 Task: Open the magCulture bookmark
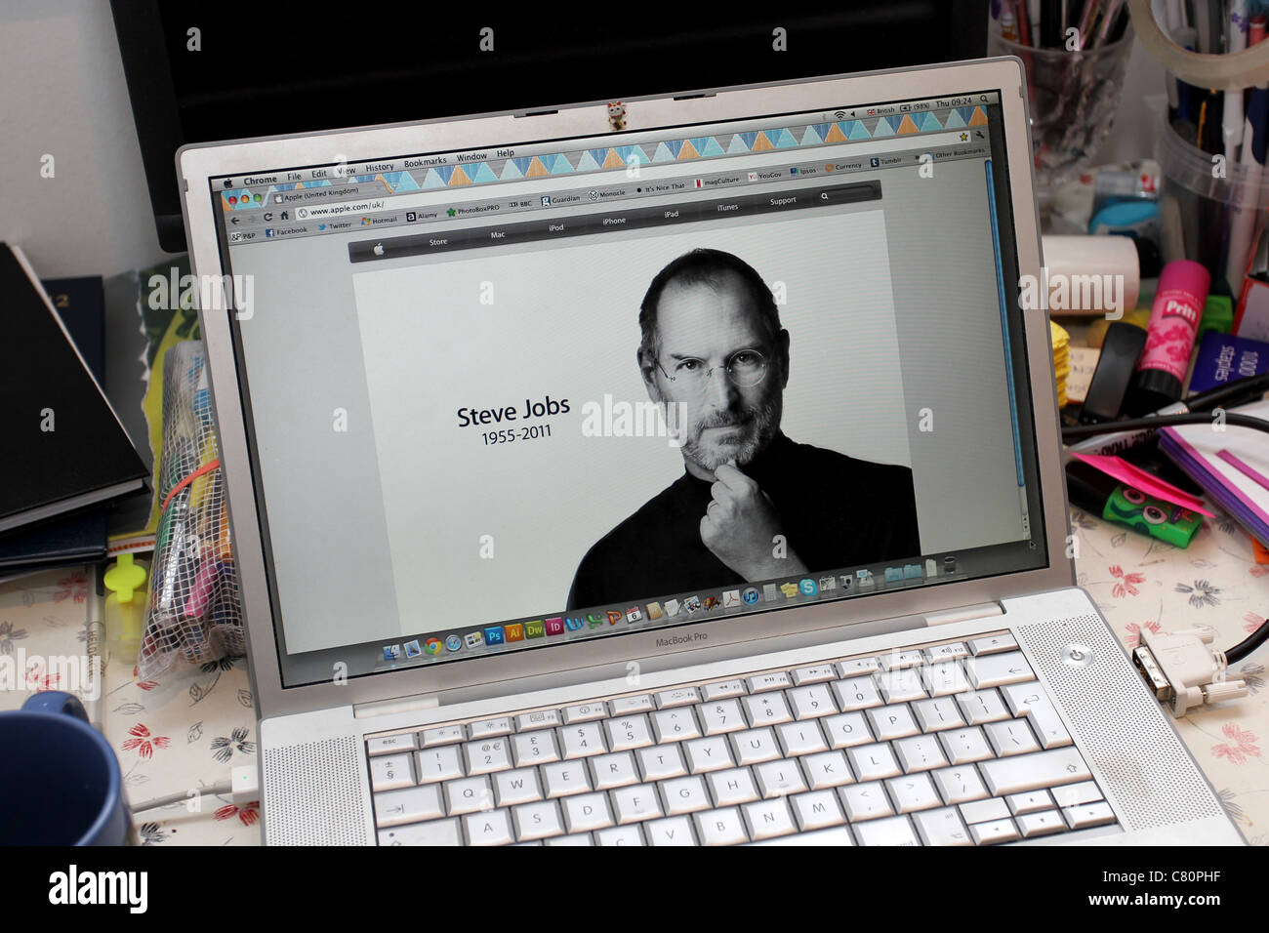coord(717,182)
